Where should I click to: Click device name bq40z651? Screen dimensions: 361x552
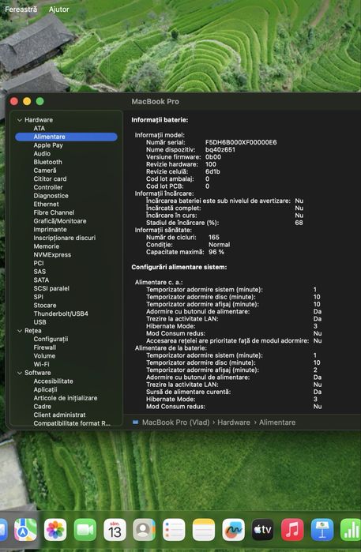point(220,150)
